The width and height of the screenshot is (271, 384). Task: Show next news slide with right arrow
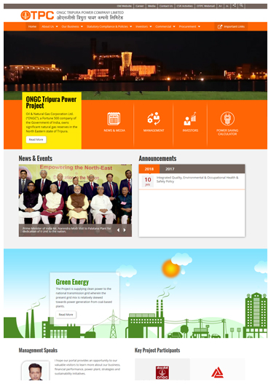(125, 230)
